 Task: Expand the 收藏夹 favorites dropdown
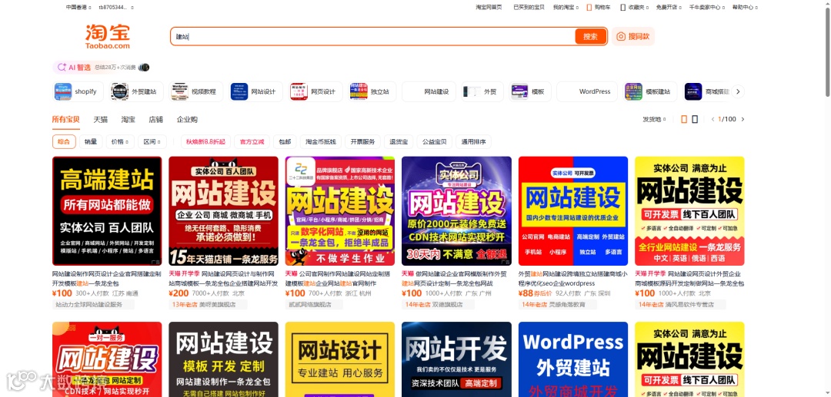pyautogui.click(x=634, y=8)
